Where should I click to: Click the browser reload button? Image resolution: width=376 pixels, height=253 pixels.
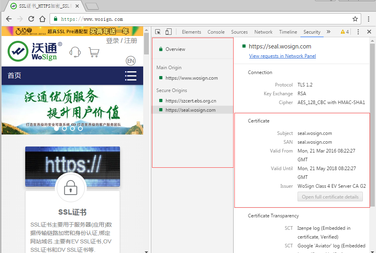coord(31,19)
